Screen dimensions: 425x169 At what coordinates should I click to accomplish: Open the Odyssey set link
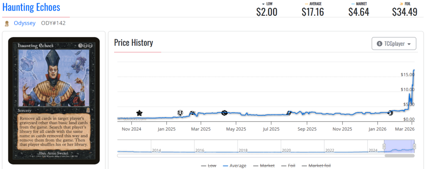pos(24,23)
